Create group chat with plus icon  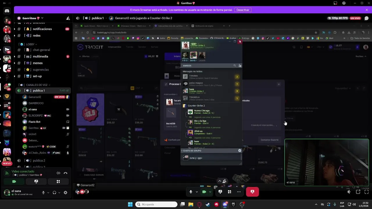pos(239,151)
